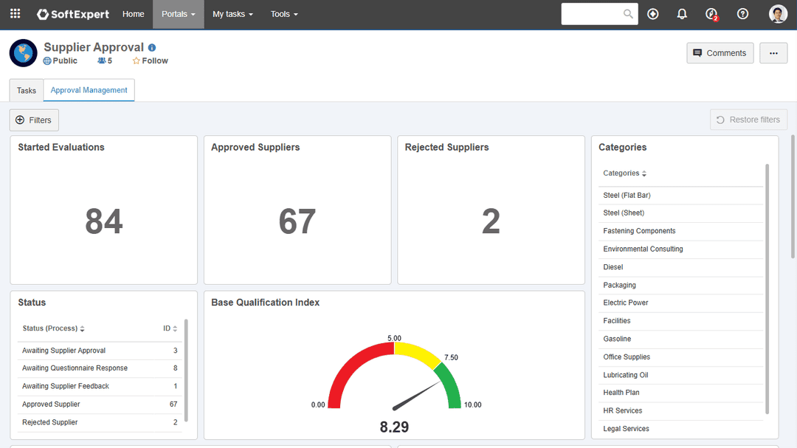Expand the Portals dropdown menu
Viewport: 797px width, 448px height.
179,14
